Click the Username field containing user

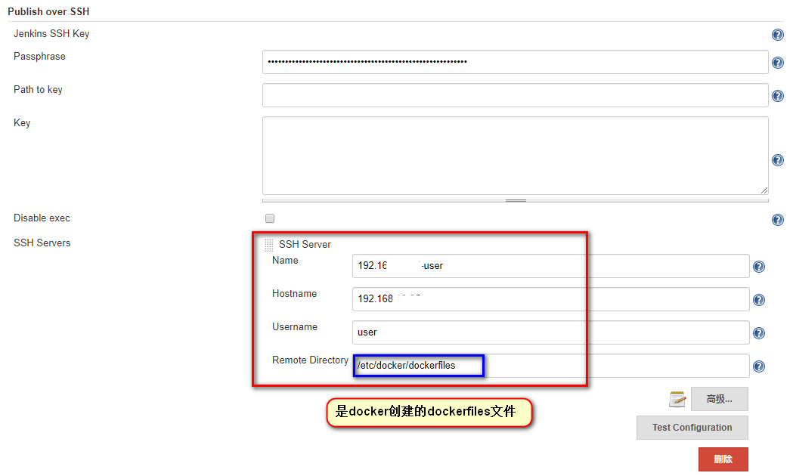coord(551,332)
